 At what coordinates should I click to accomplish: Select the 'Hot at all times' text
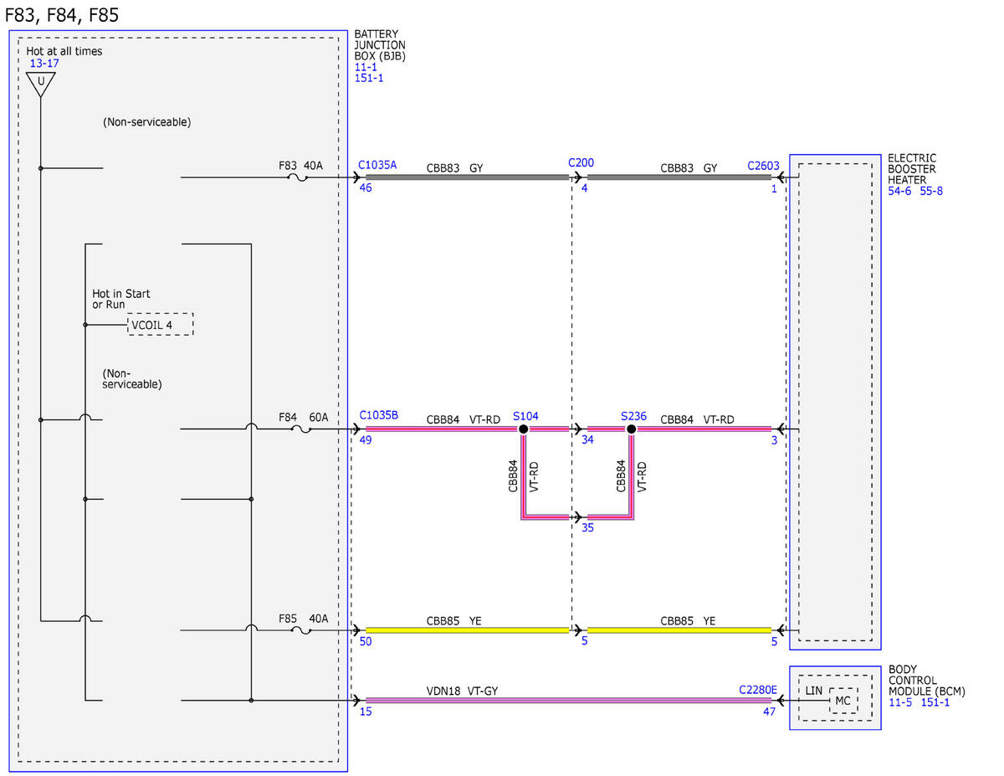pyautogui.click(x=64, y=51)
